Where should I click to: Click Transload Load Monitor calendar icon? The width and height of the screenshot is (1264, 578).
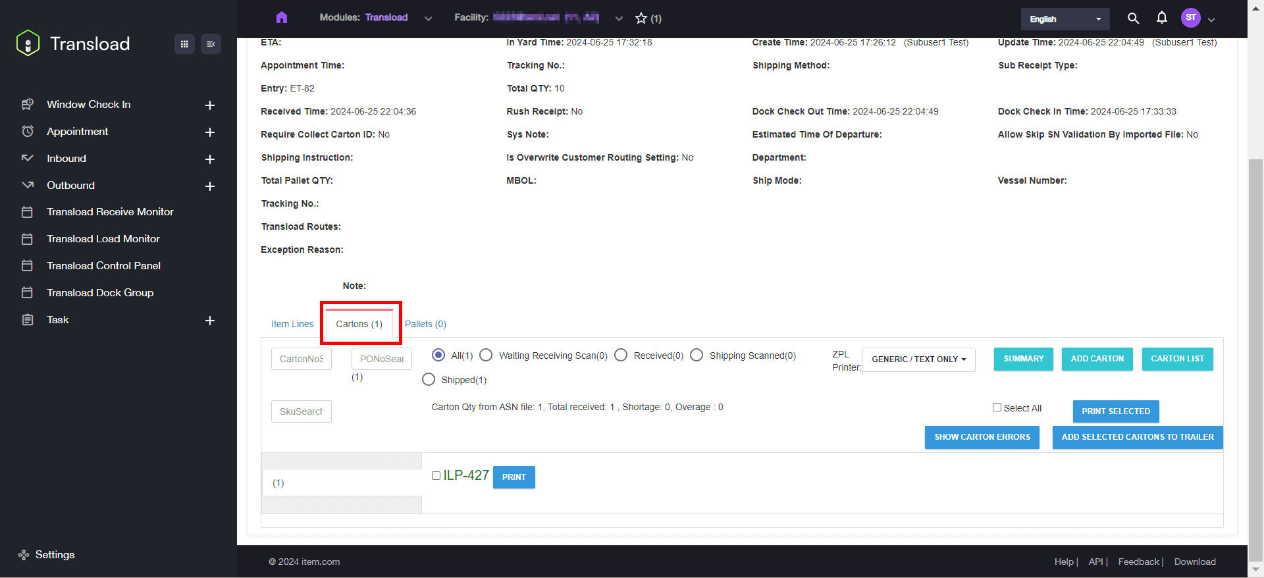click(x=28, y=239)
